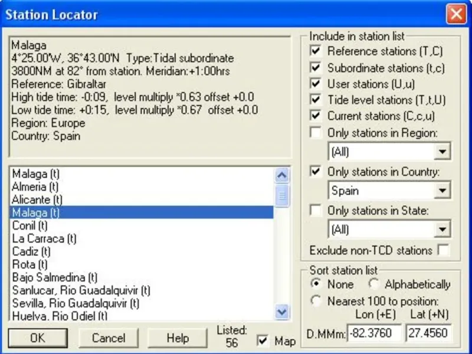
Task: Check Exclude non-TCD stations box
Action: 443,250
